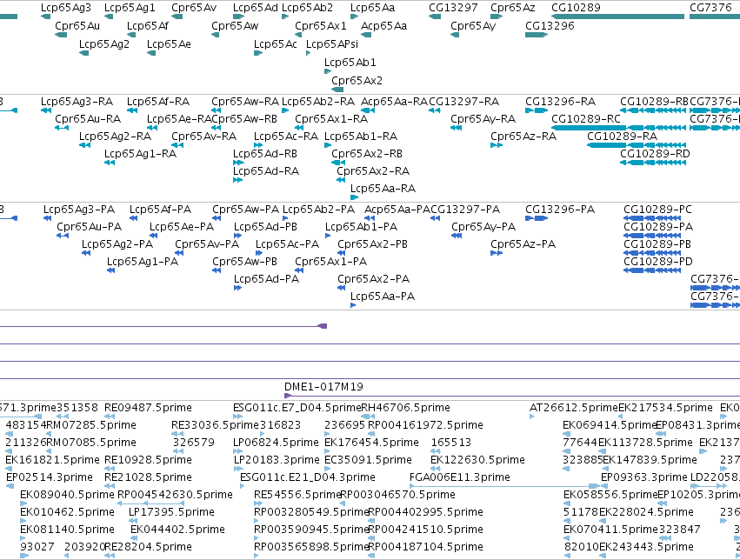Click the Lcp65Ab2 gene label
Image resolution: width=740 pixels, height=560 pixels.
pos(307,8)
